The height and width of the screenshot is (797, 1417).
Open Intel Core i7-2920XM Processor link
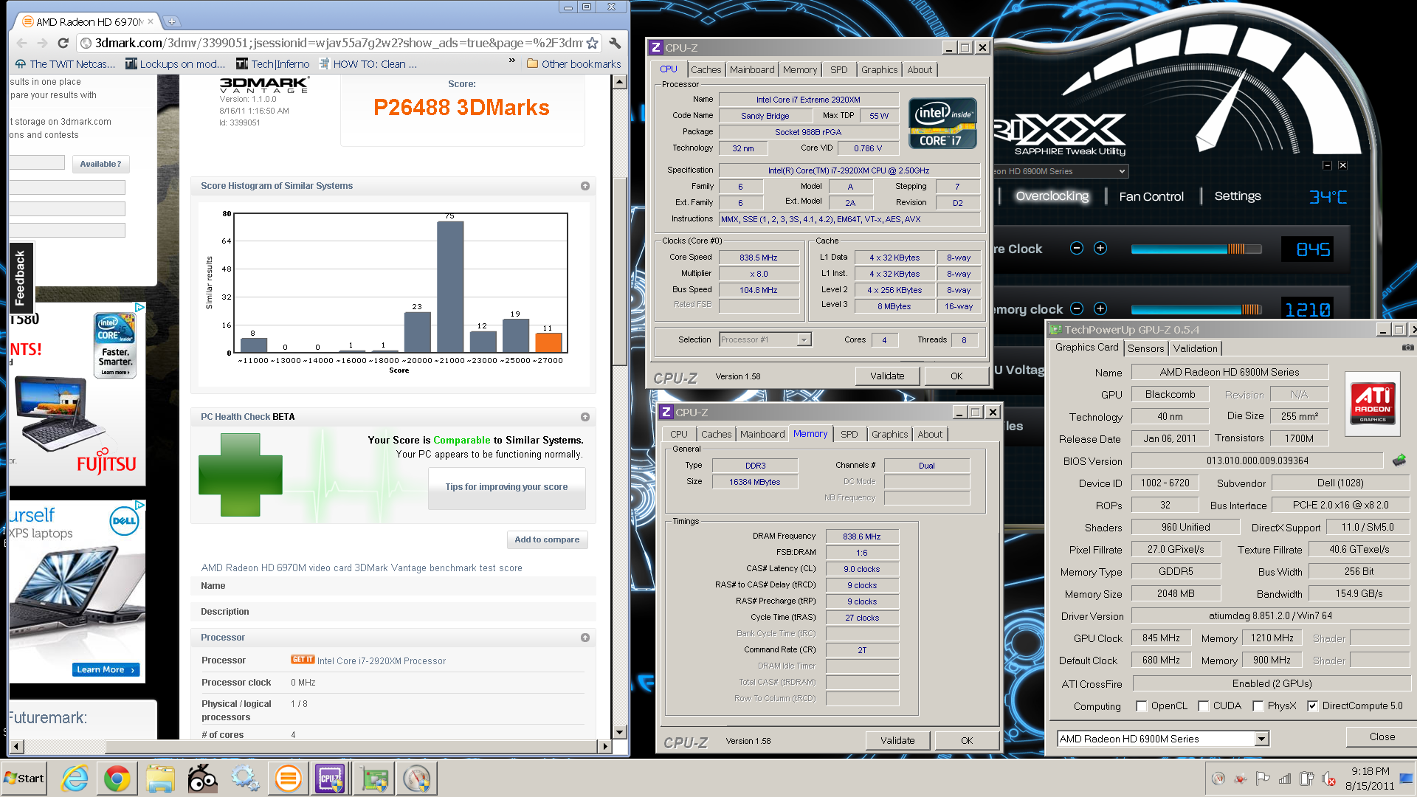[381, 661]
